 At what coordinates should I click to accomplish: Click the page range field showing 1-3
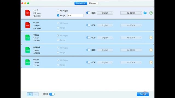(75, 16)
